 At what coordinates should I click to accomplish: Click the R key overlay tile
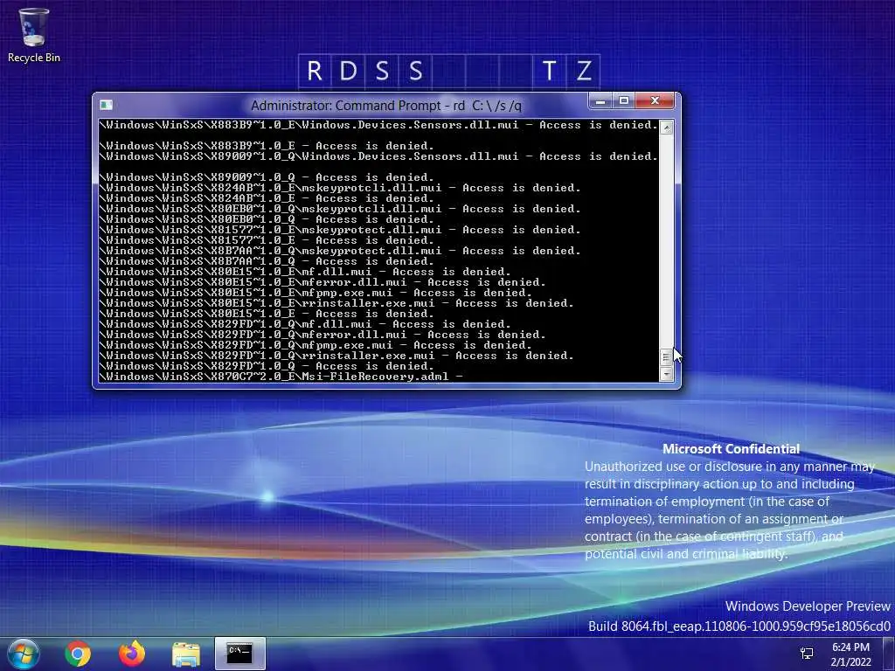tap(315, 72)
